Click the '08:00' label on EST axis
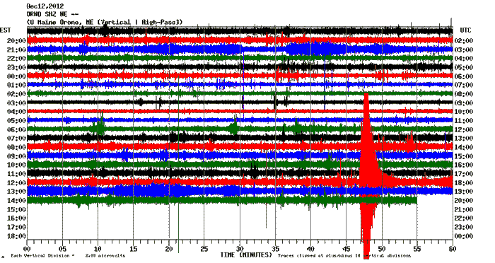495x263 pixels. click(16, 147)
